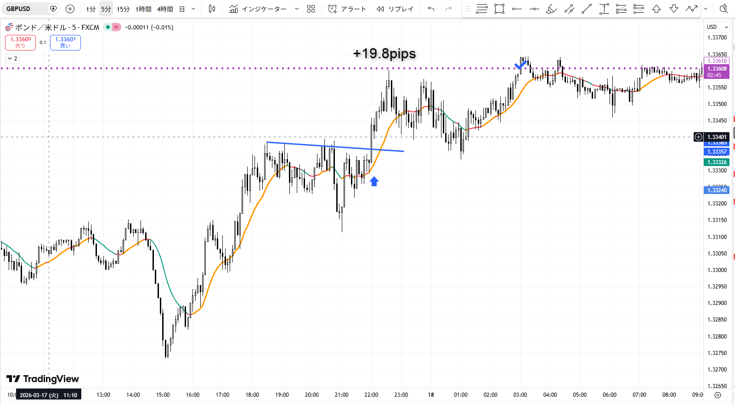The height and width of the screenshot is (405, 735).
Task: Expand the collapsed indicator legend showing 2
Action: (12, 59)
